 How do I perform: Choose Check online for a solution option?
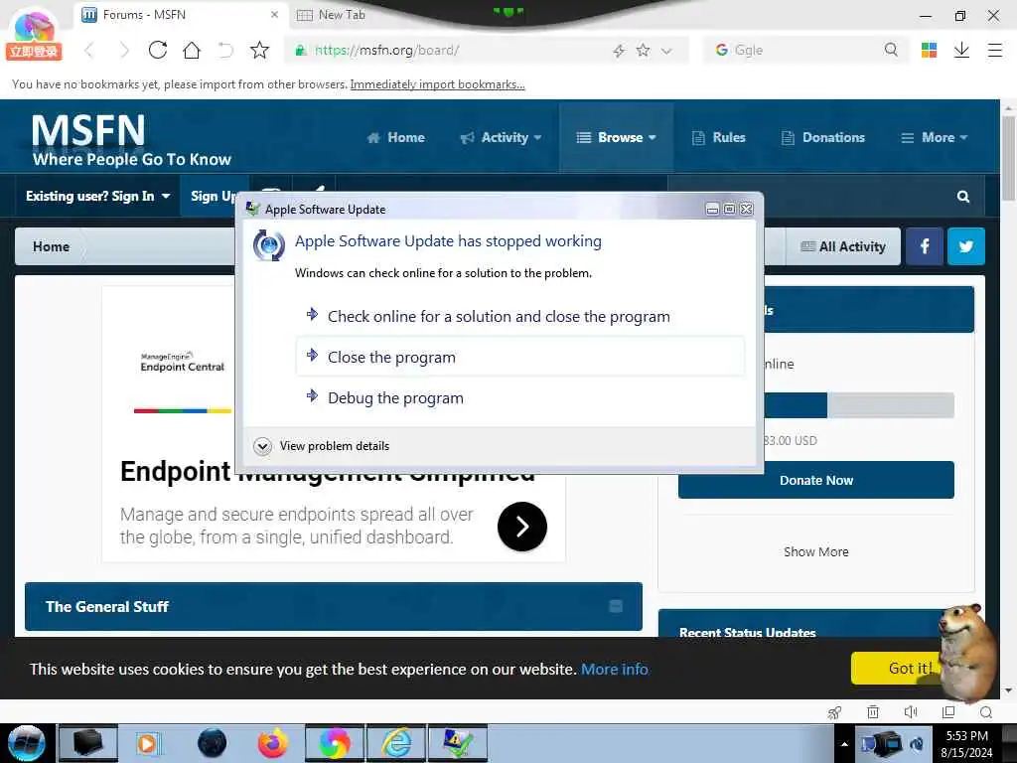pos(520,317)
